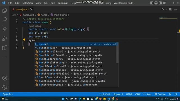Click the Ln 6, Col 9 status item
Screen dimensions: 180x101
[x=105, y=94]
